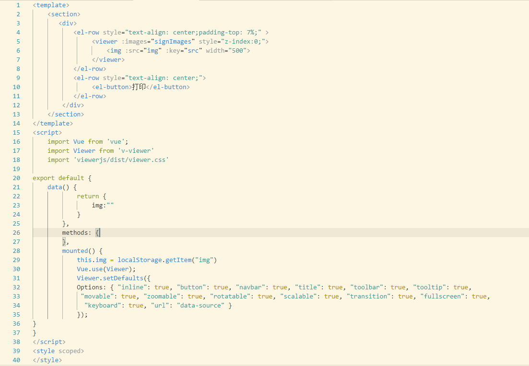Image resolution: width=529 pixels, height=366 pixels.
Task: Click the "export default" keywords
Action: point(59,178)
